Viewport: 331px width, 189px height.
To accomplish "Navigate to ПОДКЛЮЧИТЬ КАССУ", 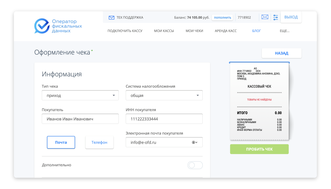I will pos(125,31).
